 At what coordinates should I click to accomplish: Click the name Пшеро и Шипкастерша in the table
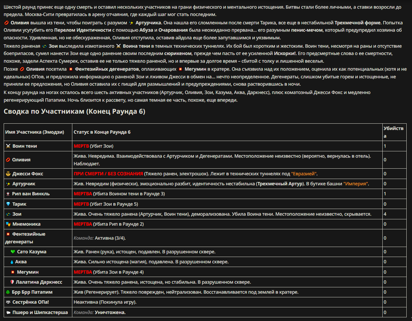40,312
